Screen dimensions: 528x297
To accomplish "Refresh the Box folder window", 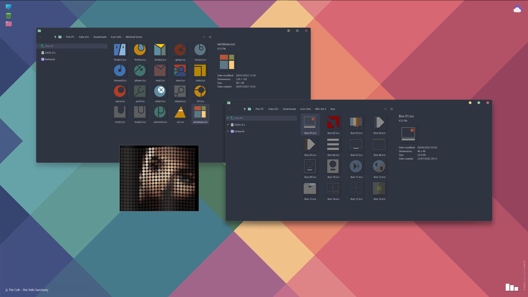I will pos(391,109).
